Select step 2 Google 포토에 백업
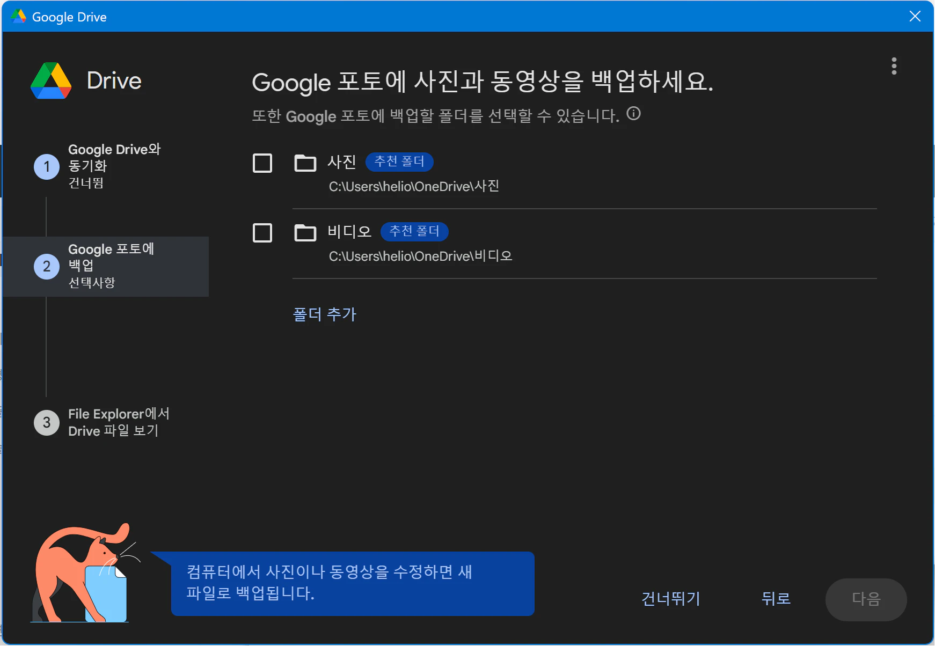Viewport: 935px width, 646px height. click(x=106, y=266)
